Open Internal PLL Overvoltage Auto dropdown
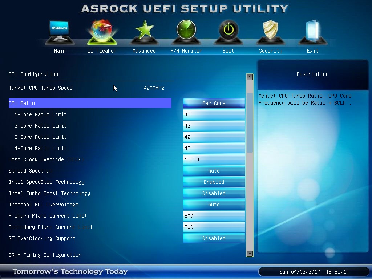Viewport: 372px width, 279px height. pyautogui.click(x=214, y=205)
